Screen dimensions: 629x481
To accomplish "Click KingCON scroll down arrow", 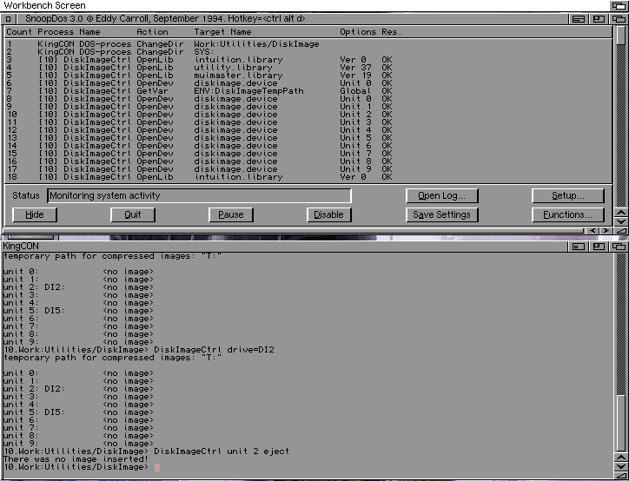I will [620, 466].
